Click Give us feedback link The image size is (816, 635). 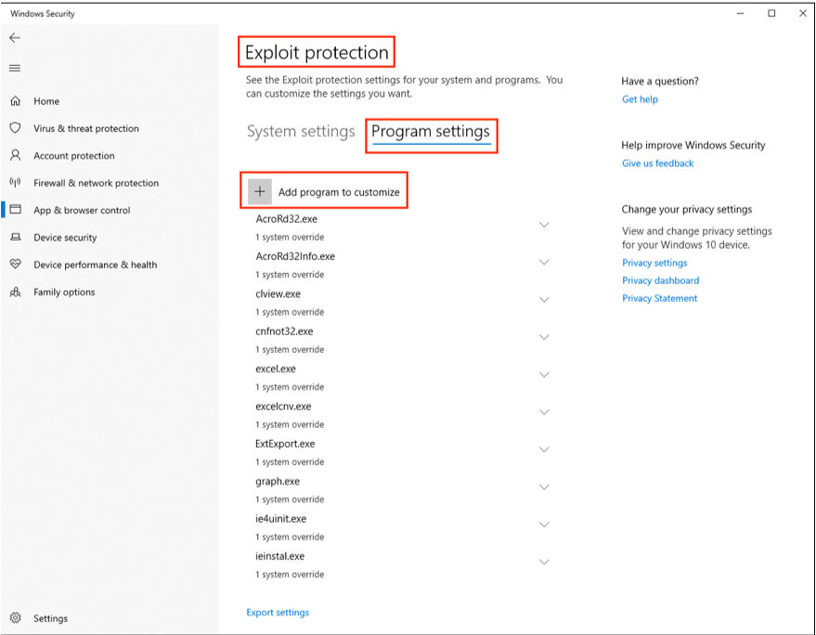pyautogui.click(x=658, y=163)
